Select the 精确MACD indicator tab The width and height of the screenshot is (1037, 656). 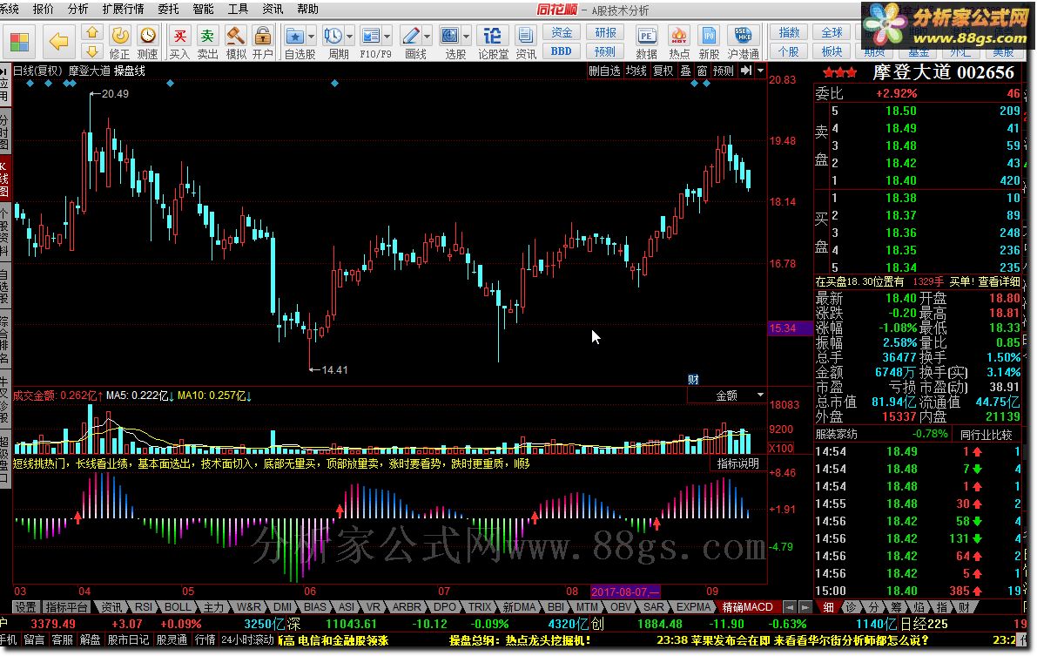point(747,607)
